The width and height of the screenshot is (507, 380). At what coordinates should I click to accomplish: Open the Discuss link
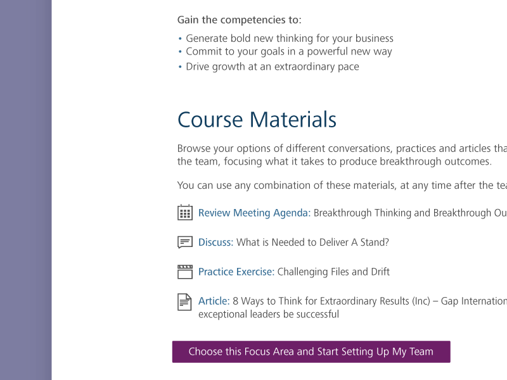click(x=215, y=242)
